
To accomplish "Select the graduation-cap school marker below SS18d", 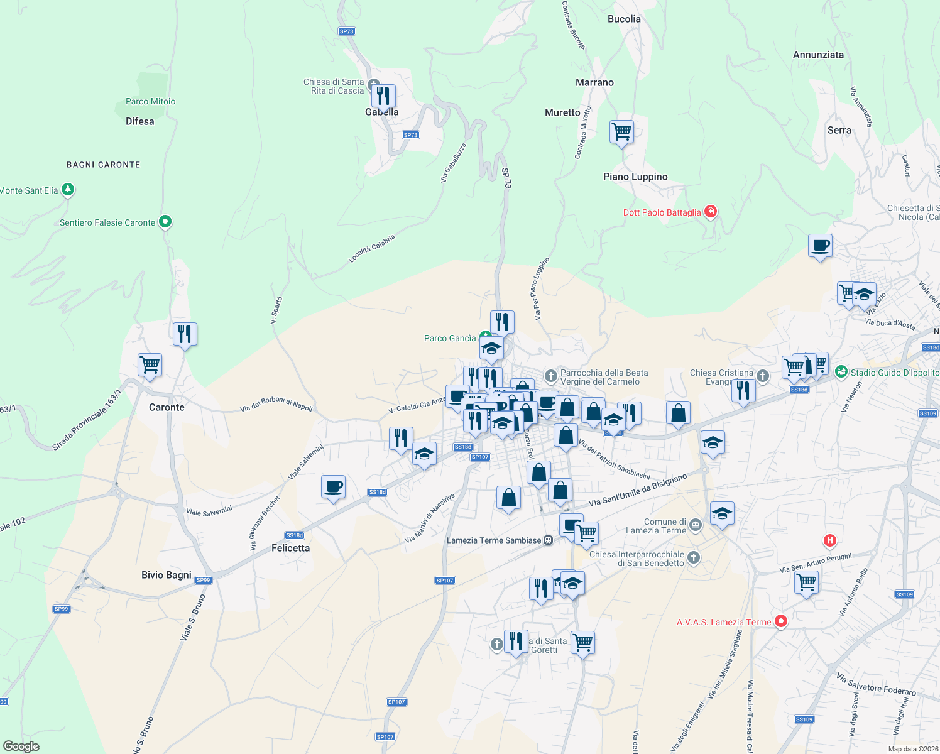I will pyautogui.click(x=424, y=453).
